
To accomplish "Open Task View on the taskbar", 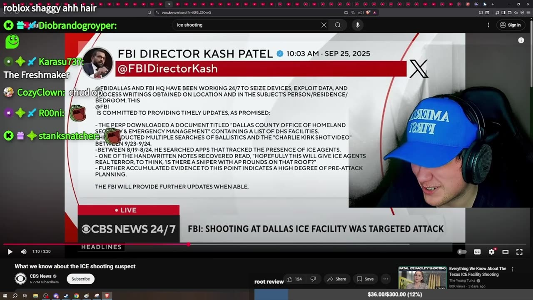I will (25, 296).
